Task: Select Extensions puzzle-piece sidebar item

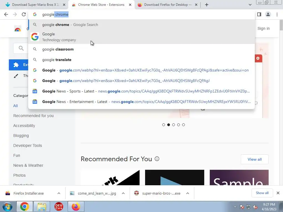Action: point(19,65)
